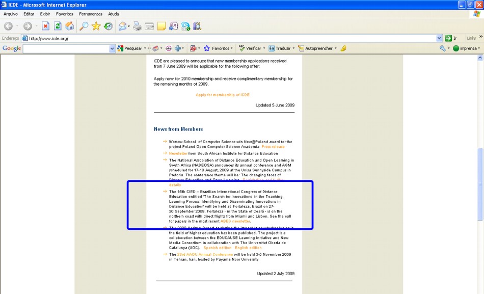The image size is (484, 294).
Task: Open the 23rd AAOU Annual Conference link
Action: pos(205,254)
